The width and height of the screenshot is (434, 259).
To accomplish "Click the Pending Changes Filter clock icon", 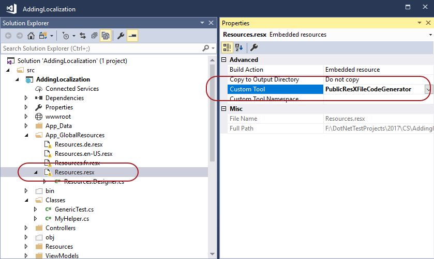I will (66, 36).
